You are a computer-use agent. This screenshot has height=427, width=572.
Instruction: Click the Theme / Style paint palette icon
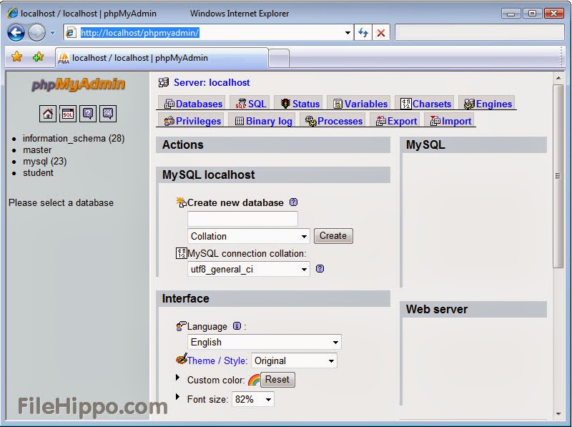(x=182, y=359)
